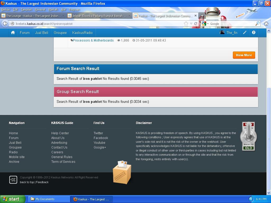This screenshot has width=271, height=203.
Task: Switch to My Documents taskbar item
Action: (x=49, y=199)
